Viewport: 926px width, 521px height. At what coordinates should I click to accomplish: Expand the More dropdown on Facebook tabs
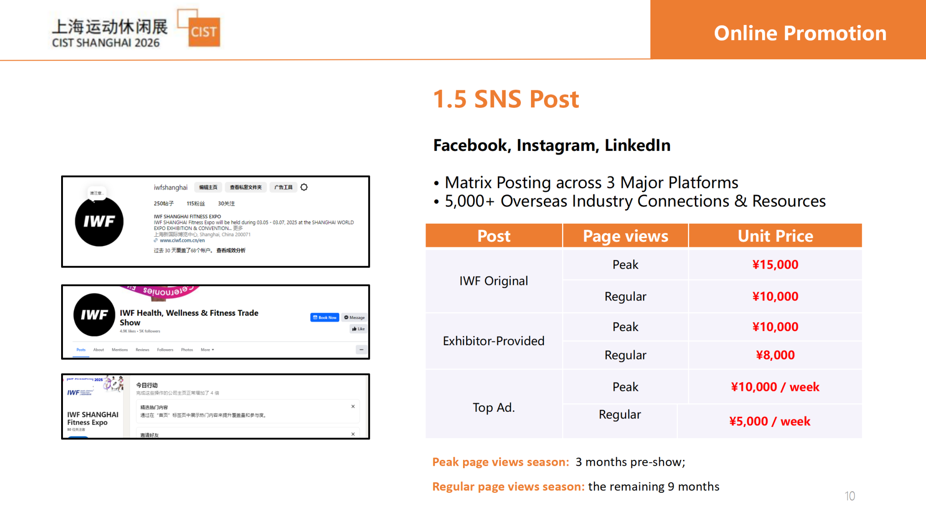pos(207,350)
